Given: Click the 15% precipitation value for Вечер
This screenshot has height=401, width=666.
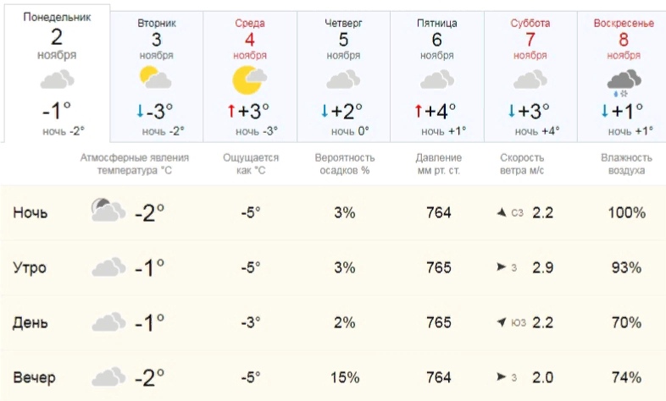Looking at the screenshot, I should point(345,376).
